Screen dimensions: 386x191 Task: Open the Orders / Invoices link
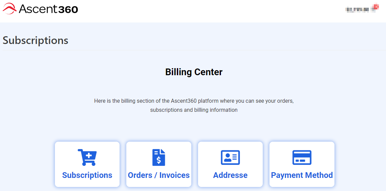[x=159, y=175]
